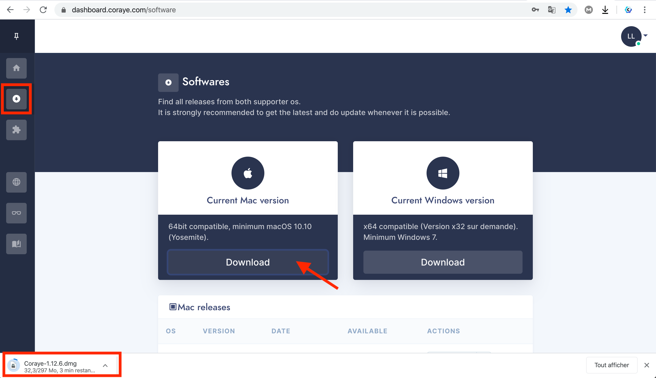
Task: Open the Home sidebar icon
Action: (x=16, y=68)
